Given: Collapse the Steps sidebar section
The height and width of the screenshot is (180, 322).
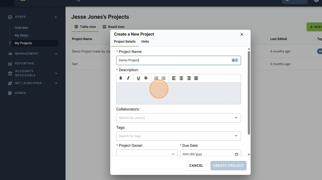Looking at the screenshot, I should point(56,17).
